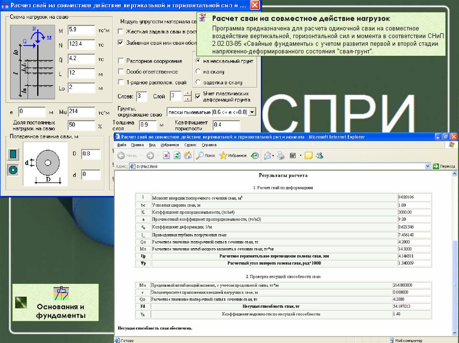Enable the Распорное сооружение checkbox
The width and height of the screenshot is (459, 343).
121,61
